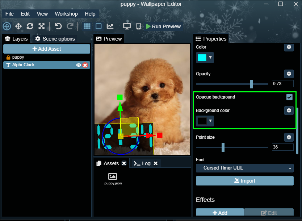The width and height of the screenshot is (302, 221).
Task: Select the universal transform gizmo tool
Action: 7,26
